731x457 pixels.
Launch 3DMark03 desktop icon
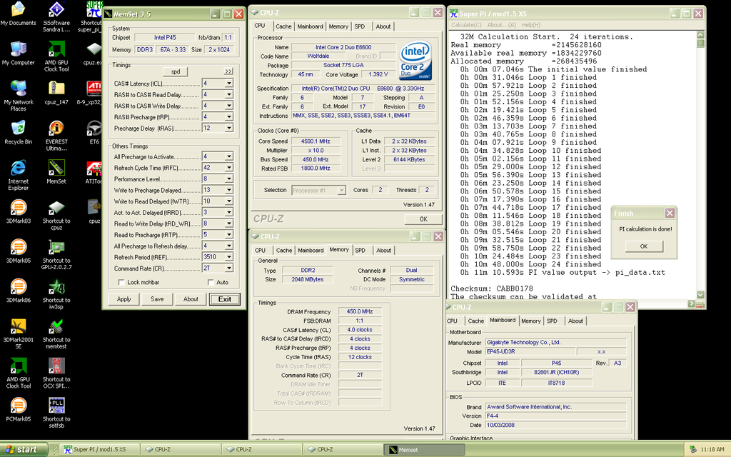pos(18,211)
